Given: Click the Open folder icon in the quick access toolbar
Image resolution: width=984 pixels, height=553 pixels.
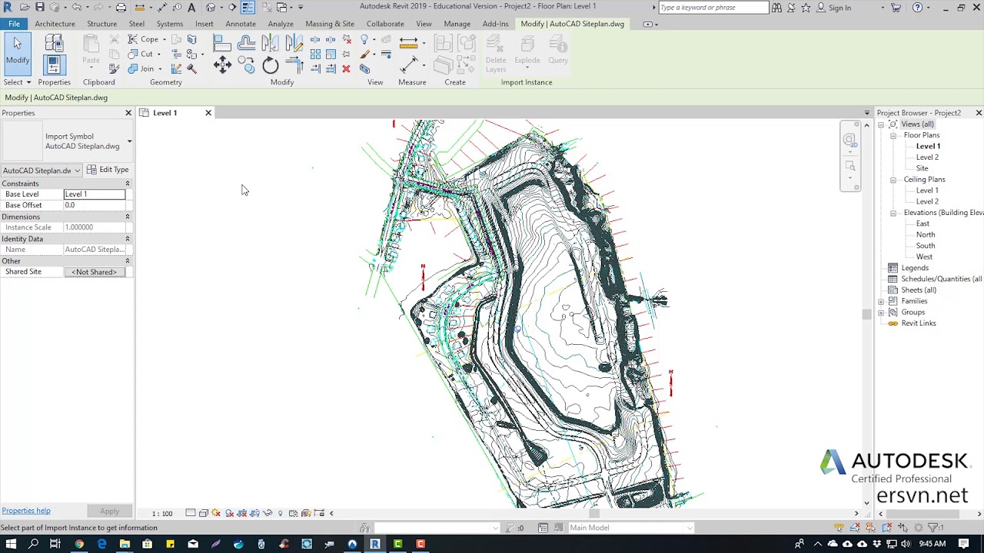Looking at the screenshot, I should coord(25,8).
